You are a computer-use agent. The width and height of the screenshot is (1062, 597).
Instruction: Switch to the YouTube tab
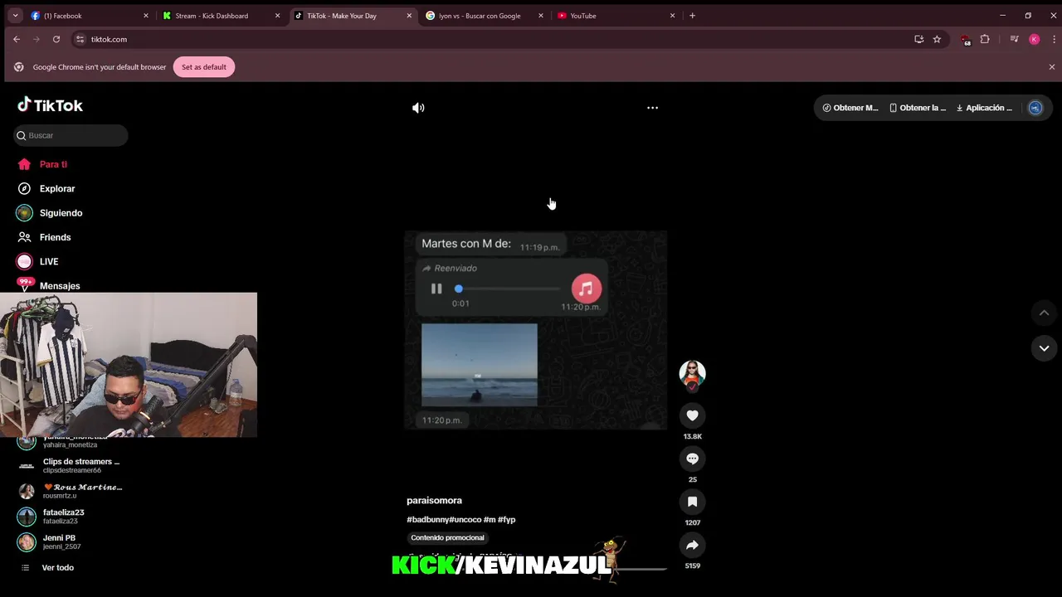[616, 16]
